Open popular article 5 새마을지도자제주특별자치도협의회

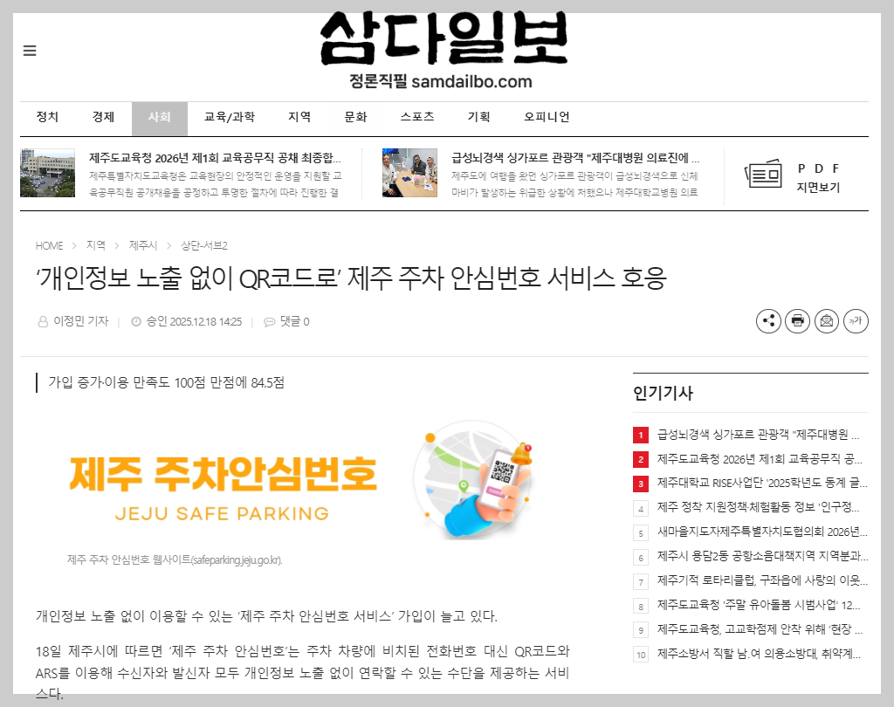click(762, 532)
